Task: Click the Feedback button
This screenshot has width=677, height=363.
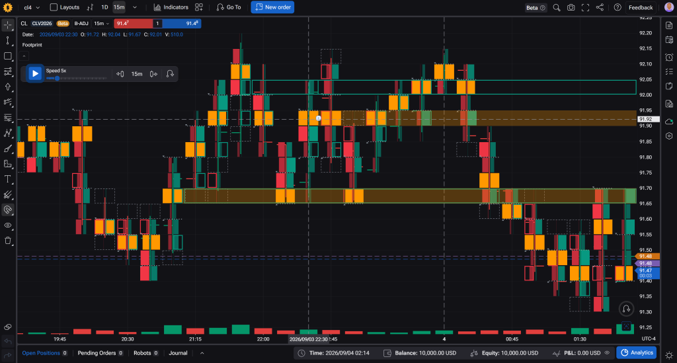Action: point(640,7)
